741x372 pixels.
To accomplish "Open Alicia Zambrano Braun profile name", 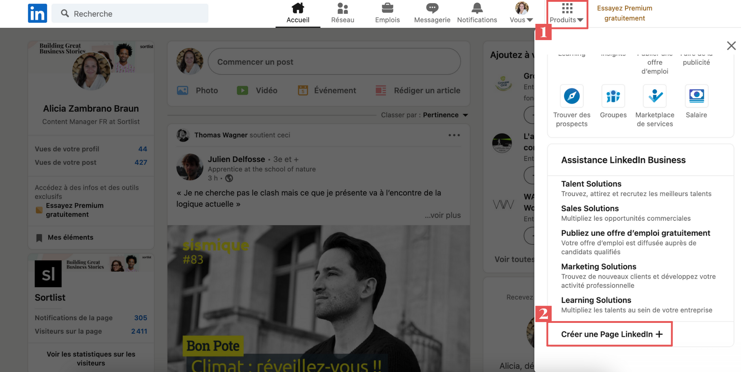I will coord(91,108).
